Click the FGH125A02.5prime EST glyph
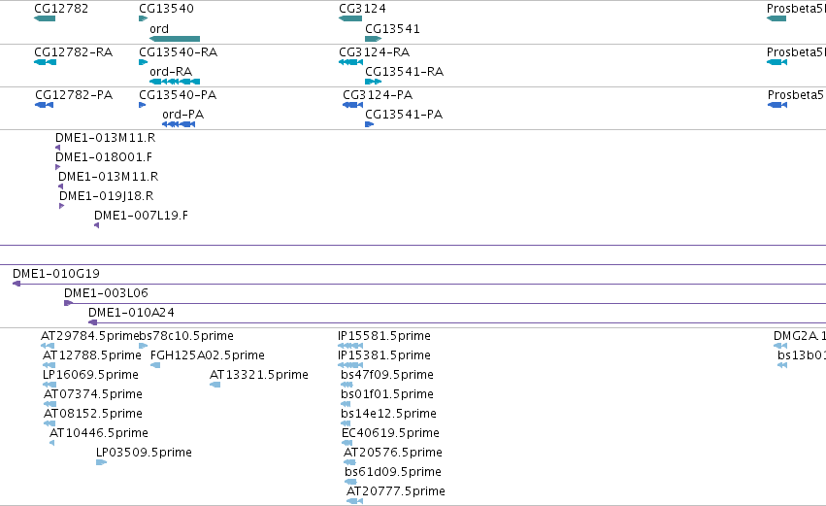The image size is (826, 506). click(x=155, y=365)
